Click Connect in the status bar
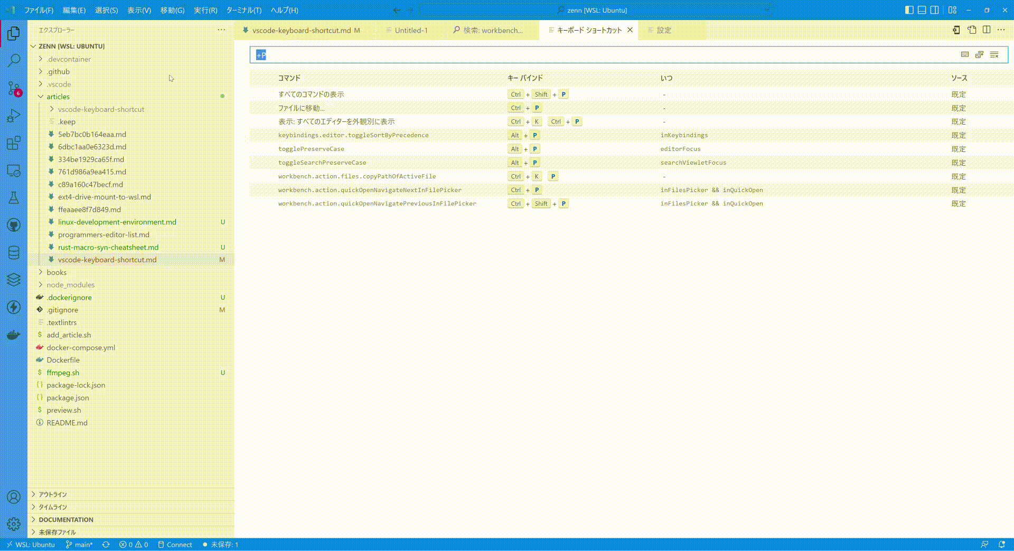The height and width of the screenshot is (551, 1014). pos(175,545)
